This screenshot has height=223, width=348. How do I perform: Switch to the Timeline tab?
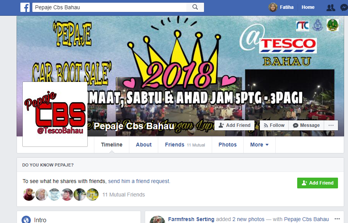coord(112,145)
